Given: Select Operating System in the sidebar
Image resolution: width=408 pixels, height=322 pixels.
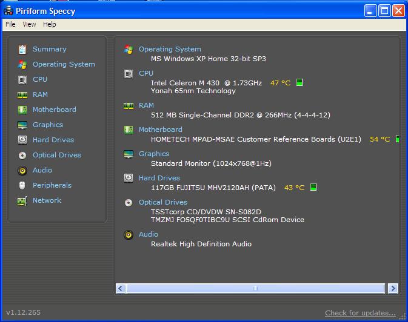Looking at the screenshot, I should tap(64, 64).
